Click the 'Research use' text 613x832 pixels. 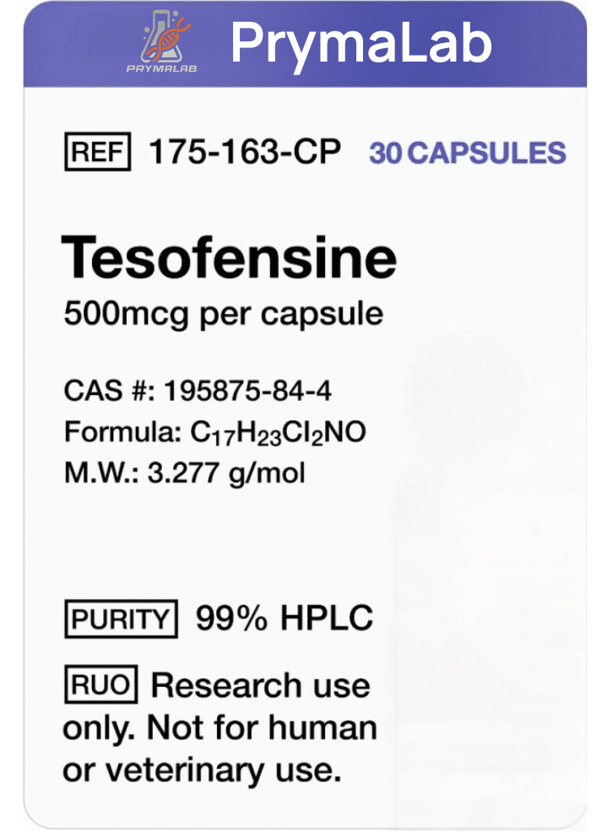point(260,684)
